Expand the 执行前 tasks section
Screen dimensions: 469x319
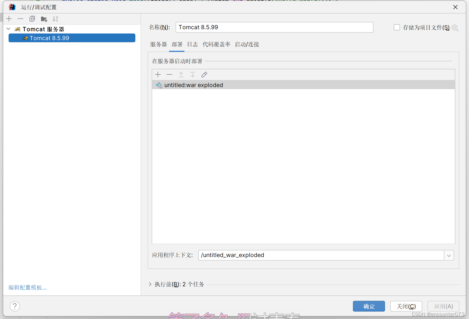coord(150,284)
